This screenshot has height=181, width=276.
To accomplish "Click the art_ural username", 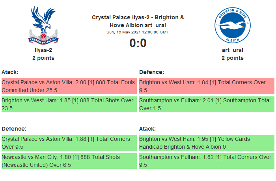I will click(232, 50).
